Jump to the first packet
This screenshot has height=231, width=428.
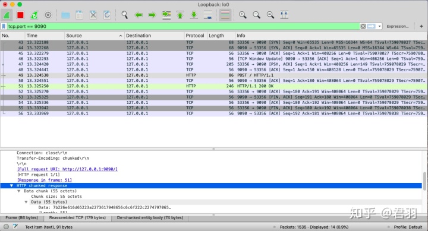click(x=180, y=15)
